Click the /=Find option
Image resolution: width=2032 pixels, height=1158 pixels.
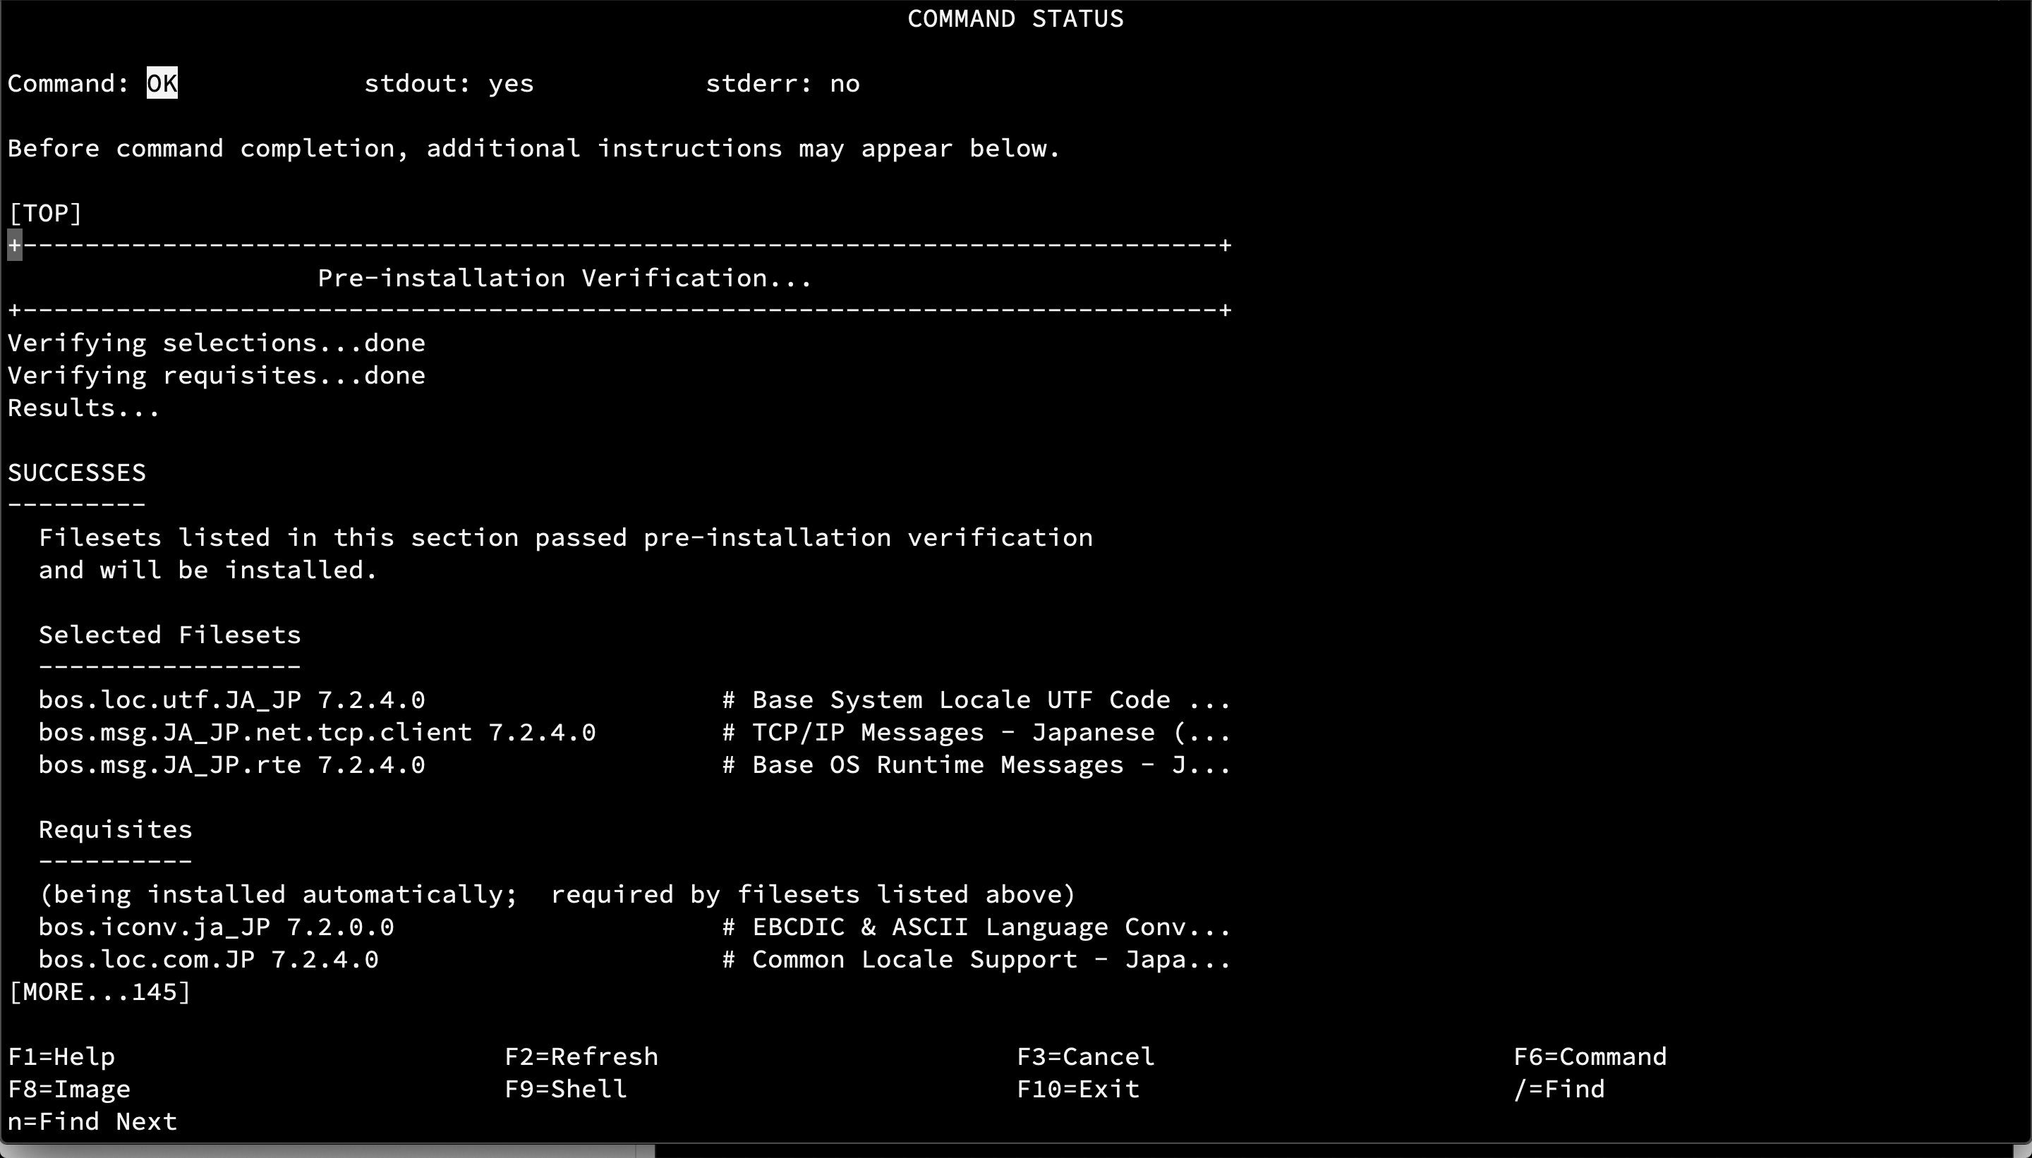tap(1558, 1089)
